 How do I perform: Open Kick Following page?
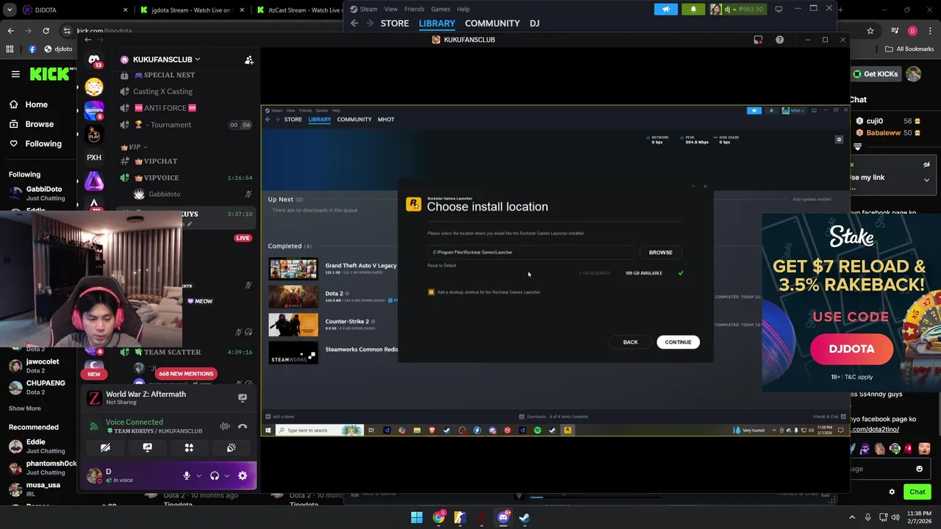click(x=35, y=144)
